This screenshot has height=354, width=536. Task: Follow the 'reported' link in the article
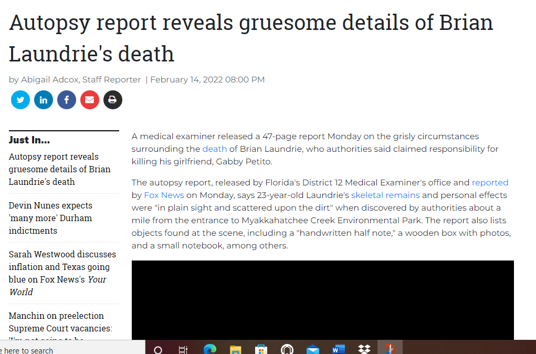click(x=490, y=183)
